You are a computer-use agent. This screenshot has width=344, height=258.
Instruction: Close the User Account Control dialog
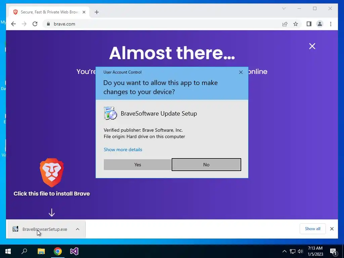241,72
